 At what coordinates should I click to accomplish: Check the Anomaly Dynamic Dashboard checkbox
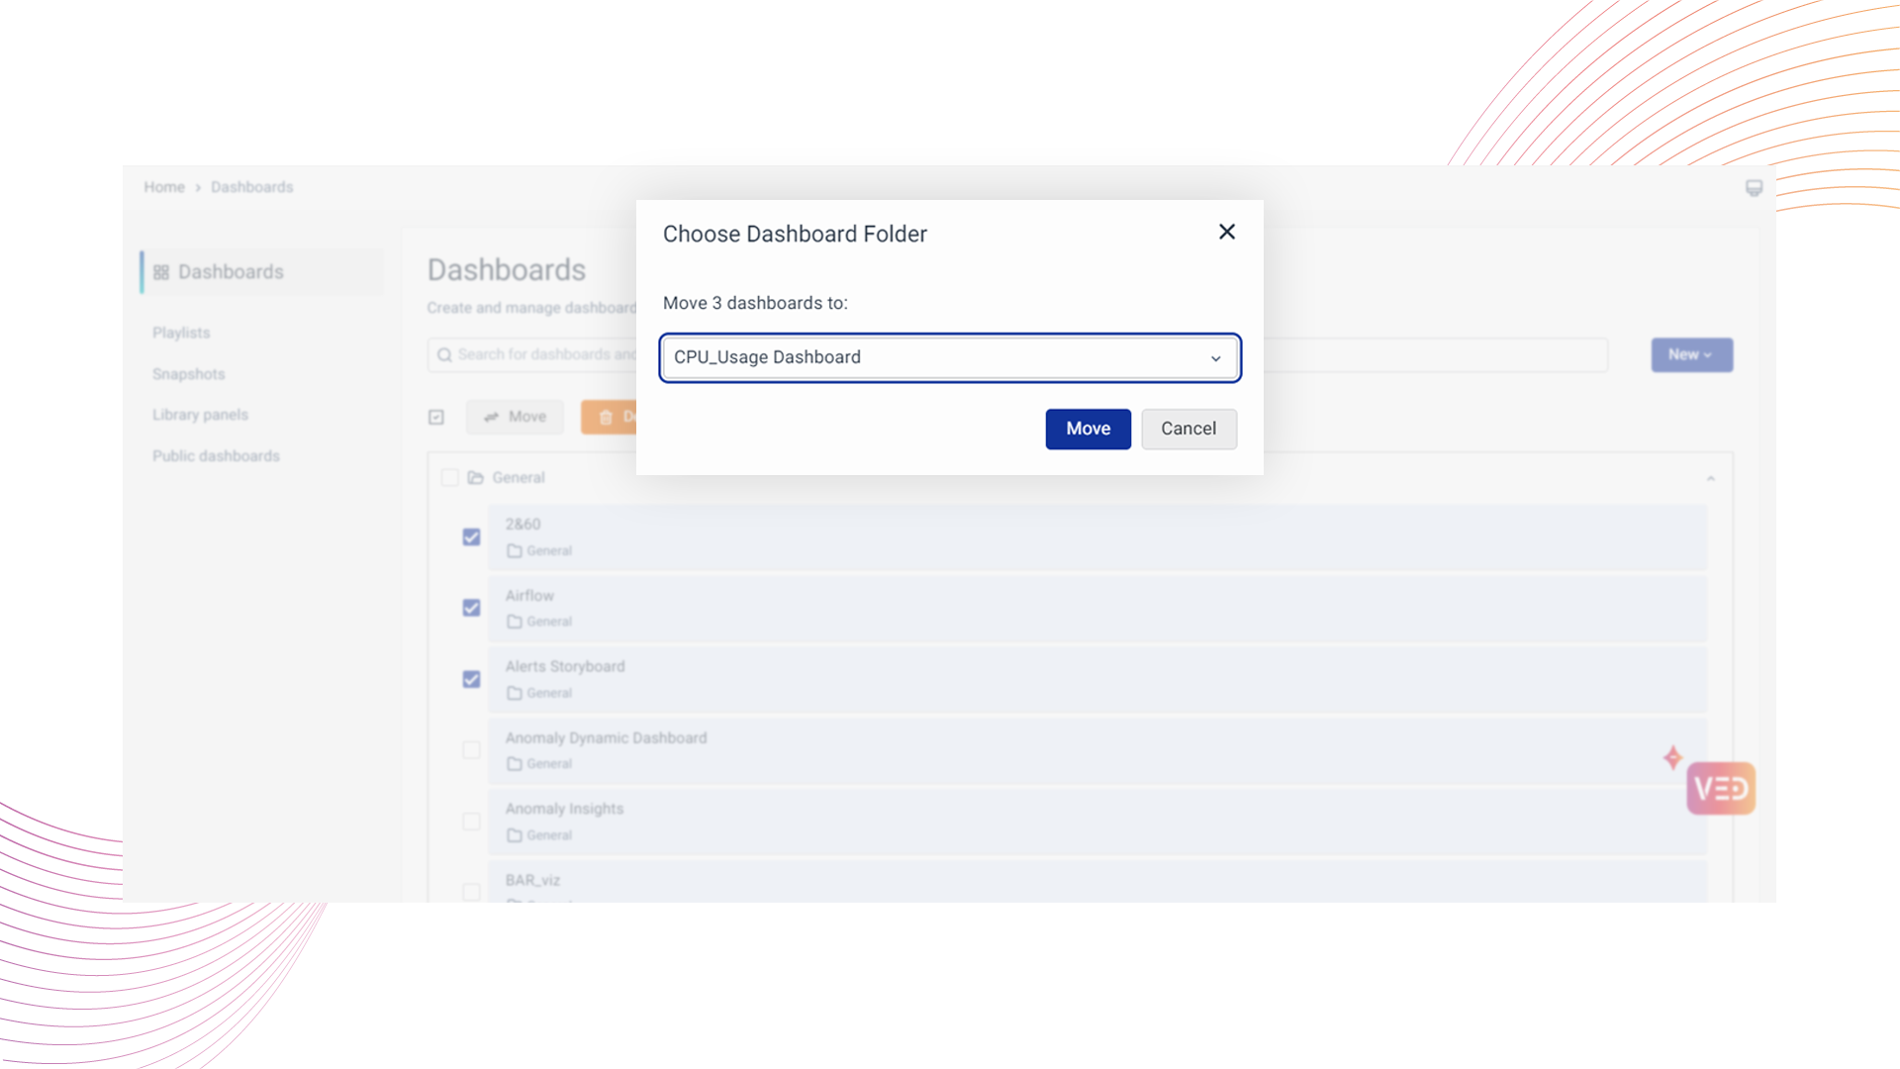pyautogui.click(x=471, y=750)
